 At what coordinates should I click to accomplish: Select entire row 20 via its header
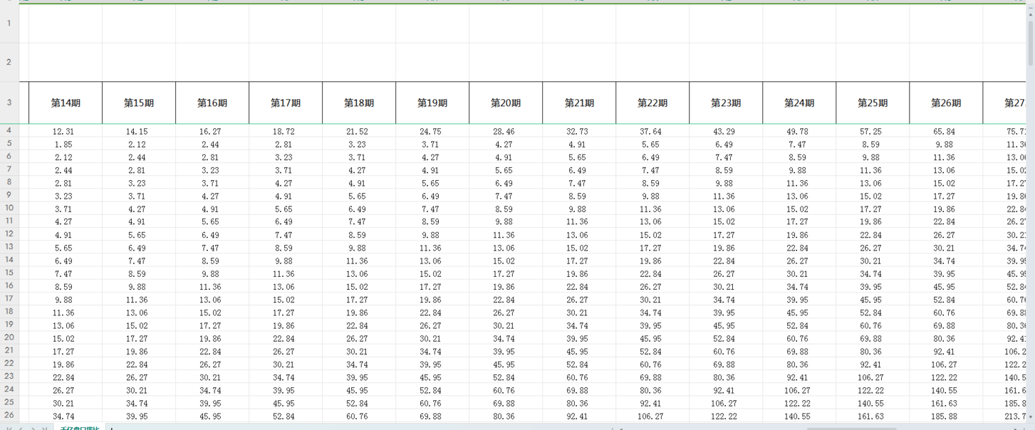coord(9,338)
